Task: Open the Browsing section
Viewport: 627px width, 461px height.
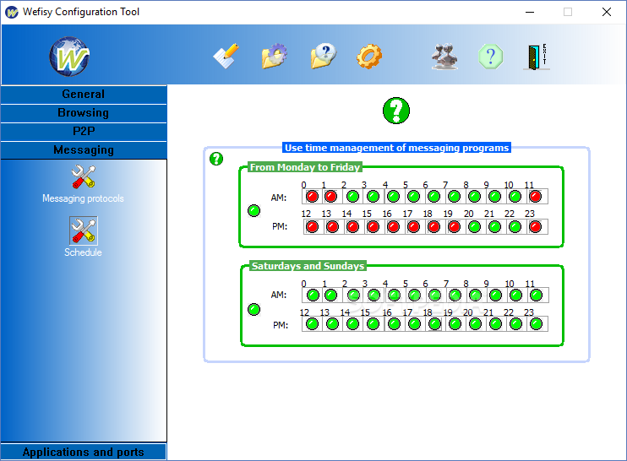Action: [x=84, y=113]
